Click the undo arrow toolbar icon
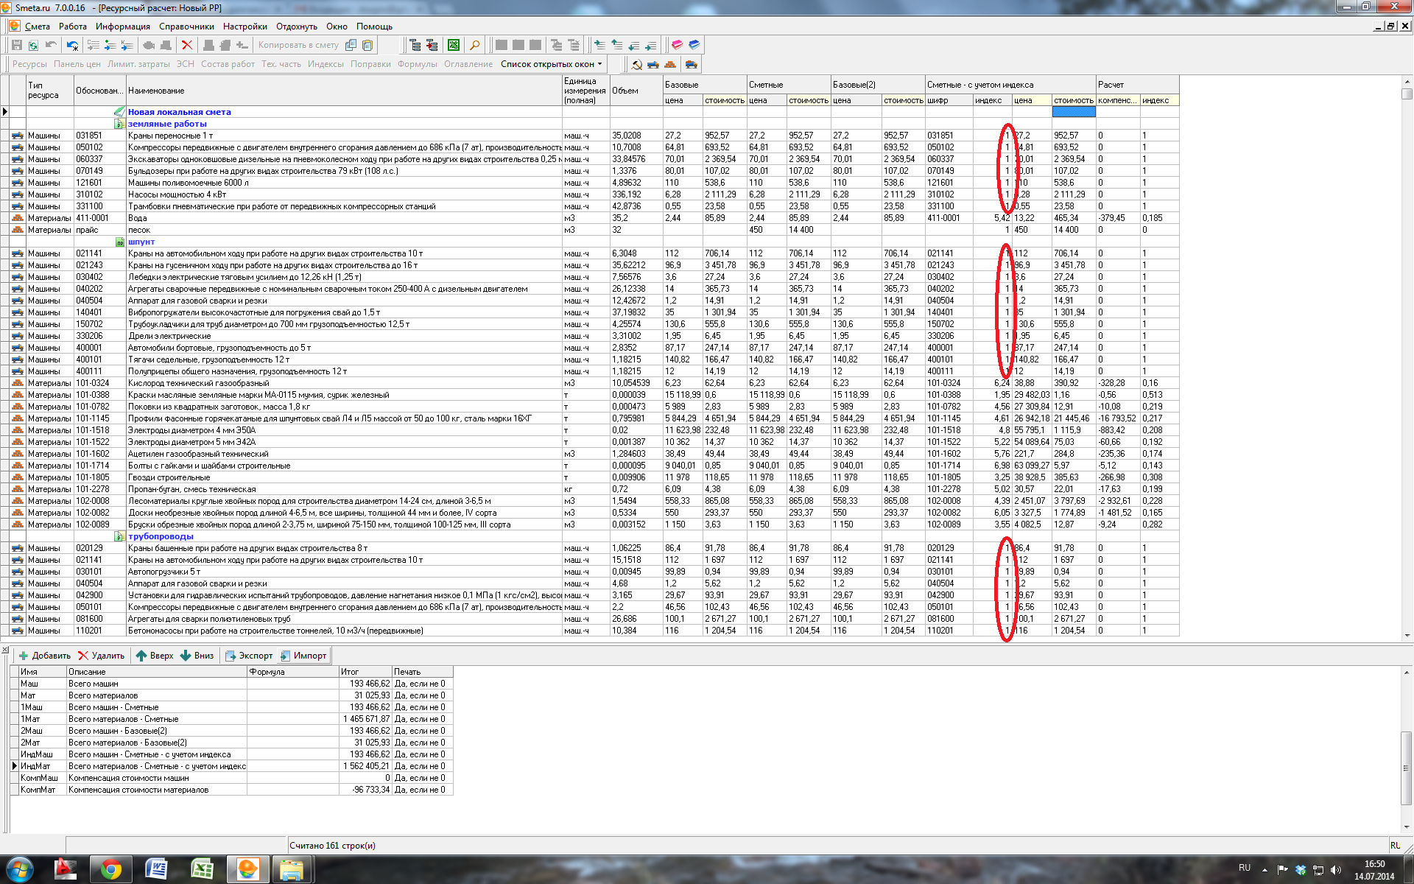Screen dimensions: 1414x884 coord(51,45)
